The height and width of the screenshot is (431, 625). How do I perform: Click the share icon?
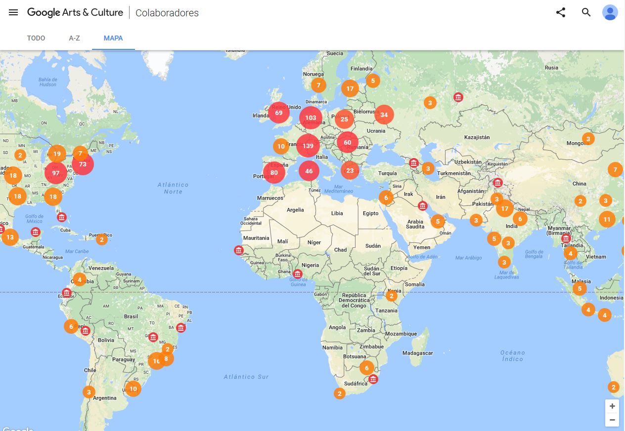(x=560, y=13)
